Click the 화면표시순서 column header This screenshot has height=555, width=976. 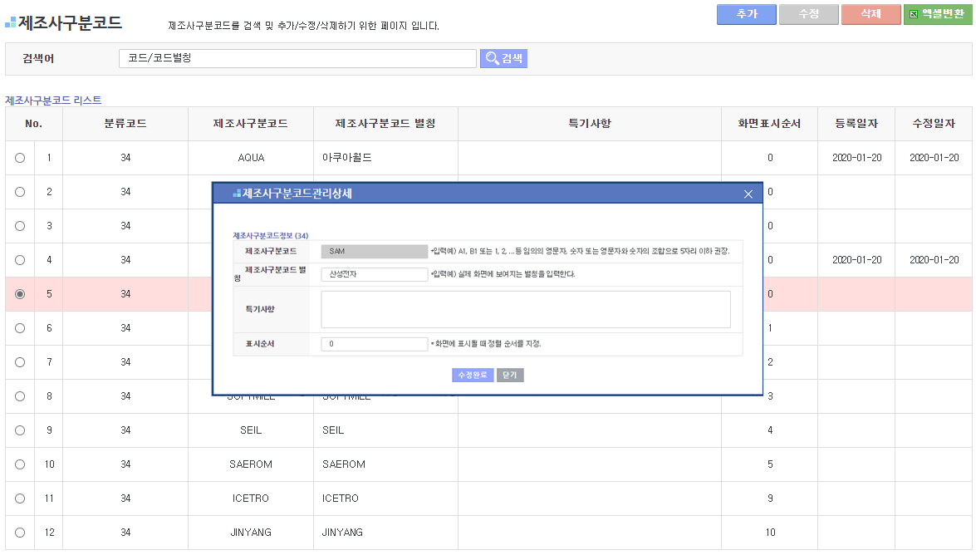[769, 124]
